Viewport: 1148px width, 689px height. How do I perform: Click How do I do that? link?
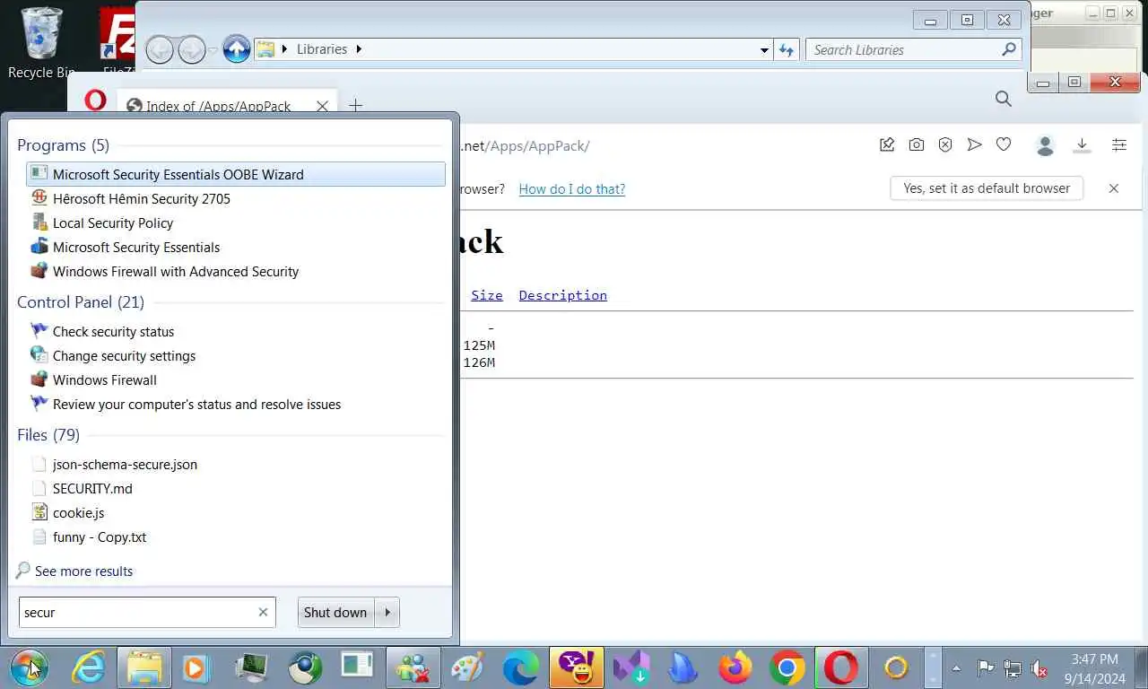click(572, 188)
